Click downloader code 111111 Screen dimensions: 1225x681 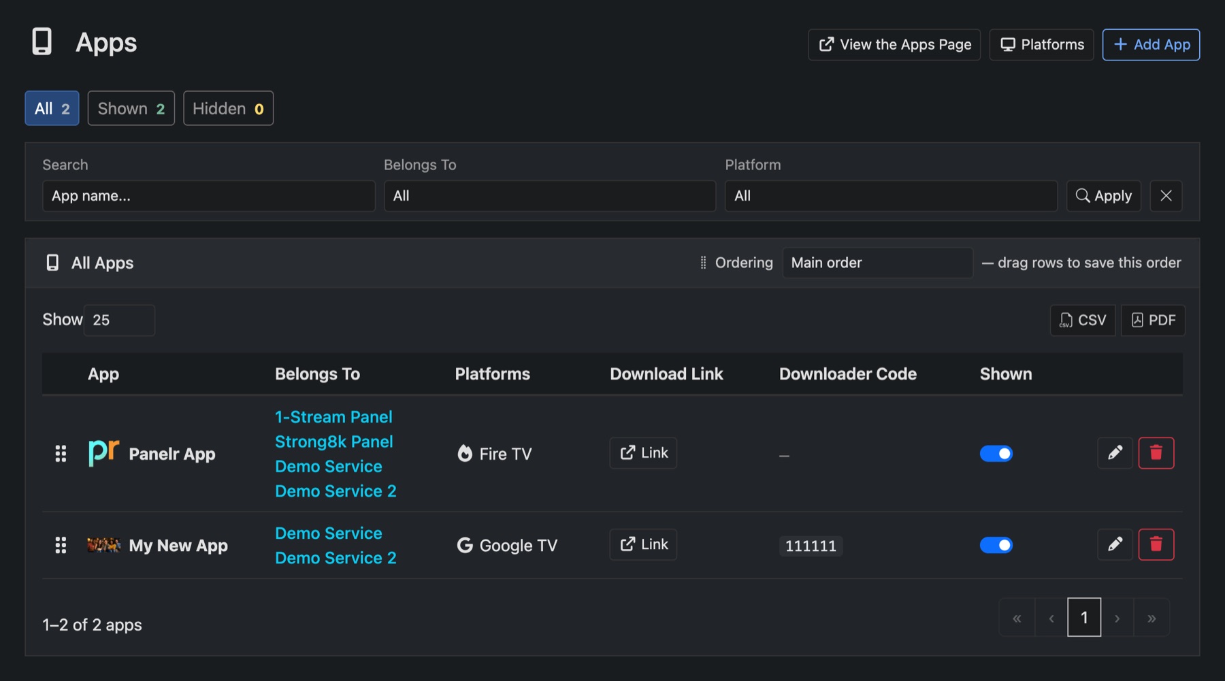coord(811,546)
